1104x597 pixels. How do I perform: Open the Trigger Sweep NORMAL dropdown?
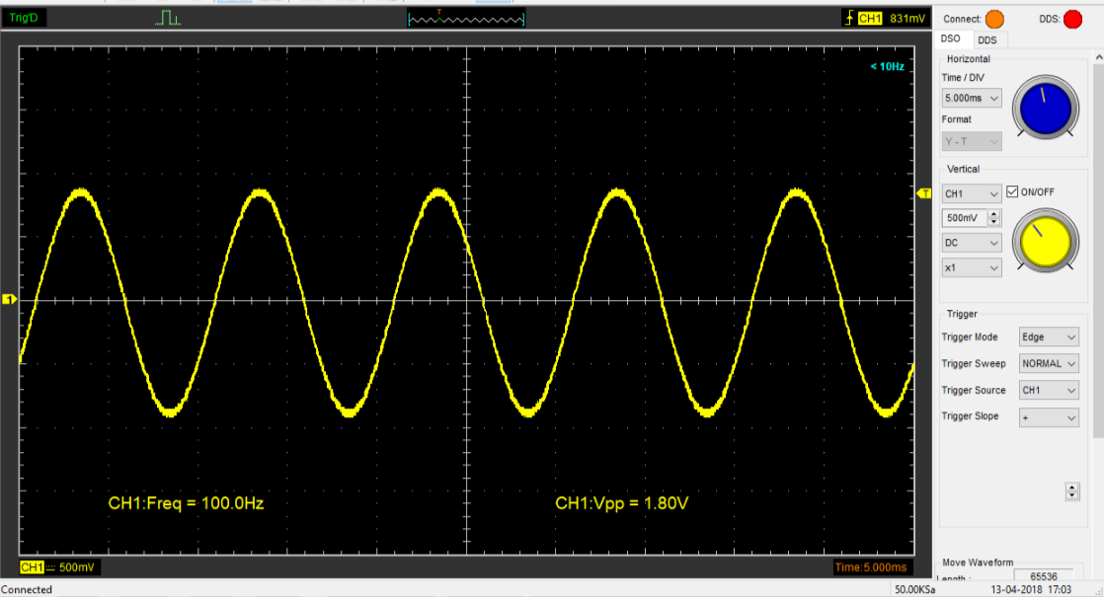1049,363
